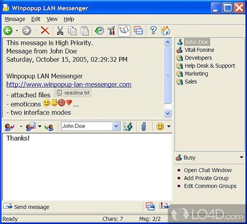
Task: Attach a file with paperclip icon
Action: (x=144, y=126)
